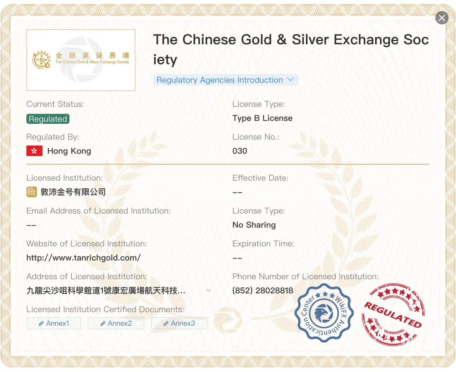Click the License No. label
The height and width of the screenshot is (372, 456).
tap(256, 137)
